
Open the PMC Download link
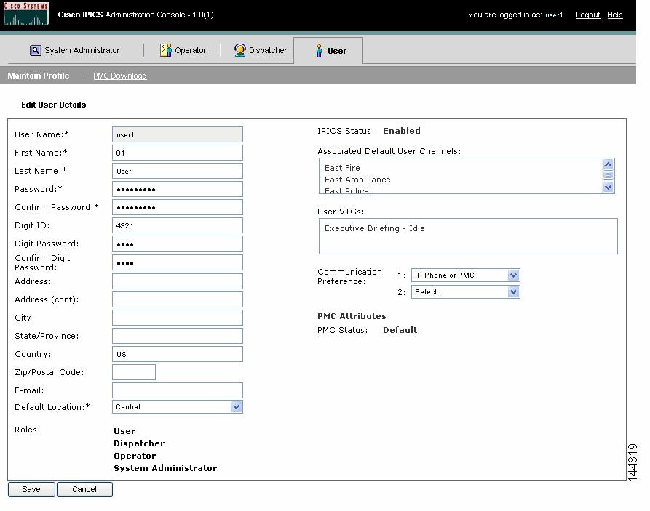[120, 76]
